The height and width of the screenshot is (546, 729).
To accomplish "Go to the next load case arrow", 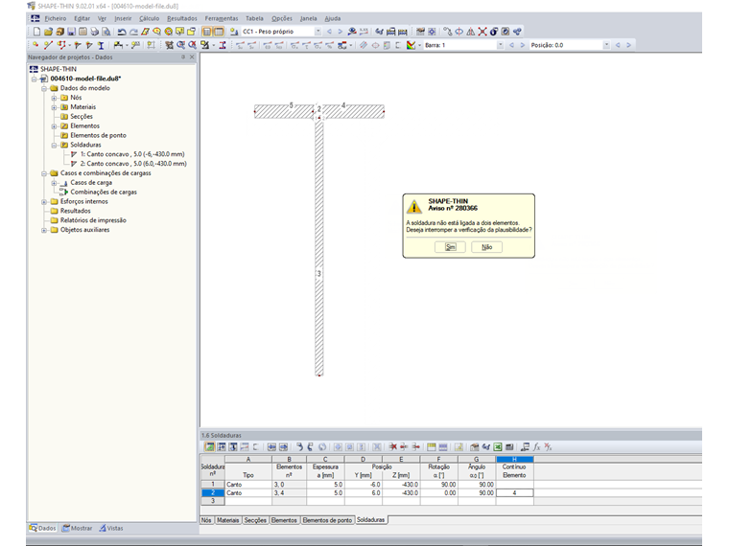I will click(340, 32).
